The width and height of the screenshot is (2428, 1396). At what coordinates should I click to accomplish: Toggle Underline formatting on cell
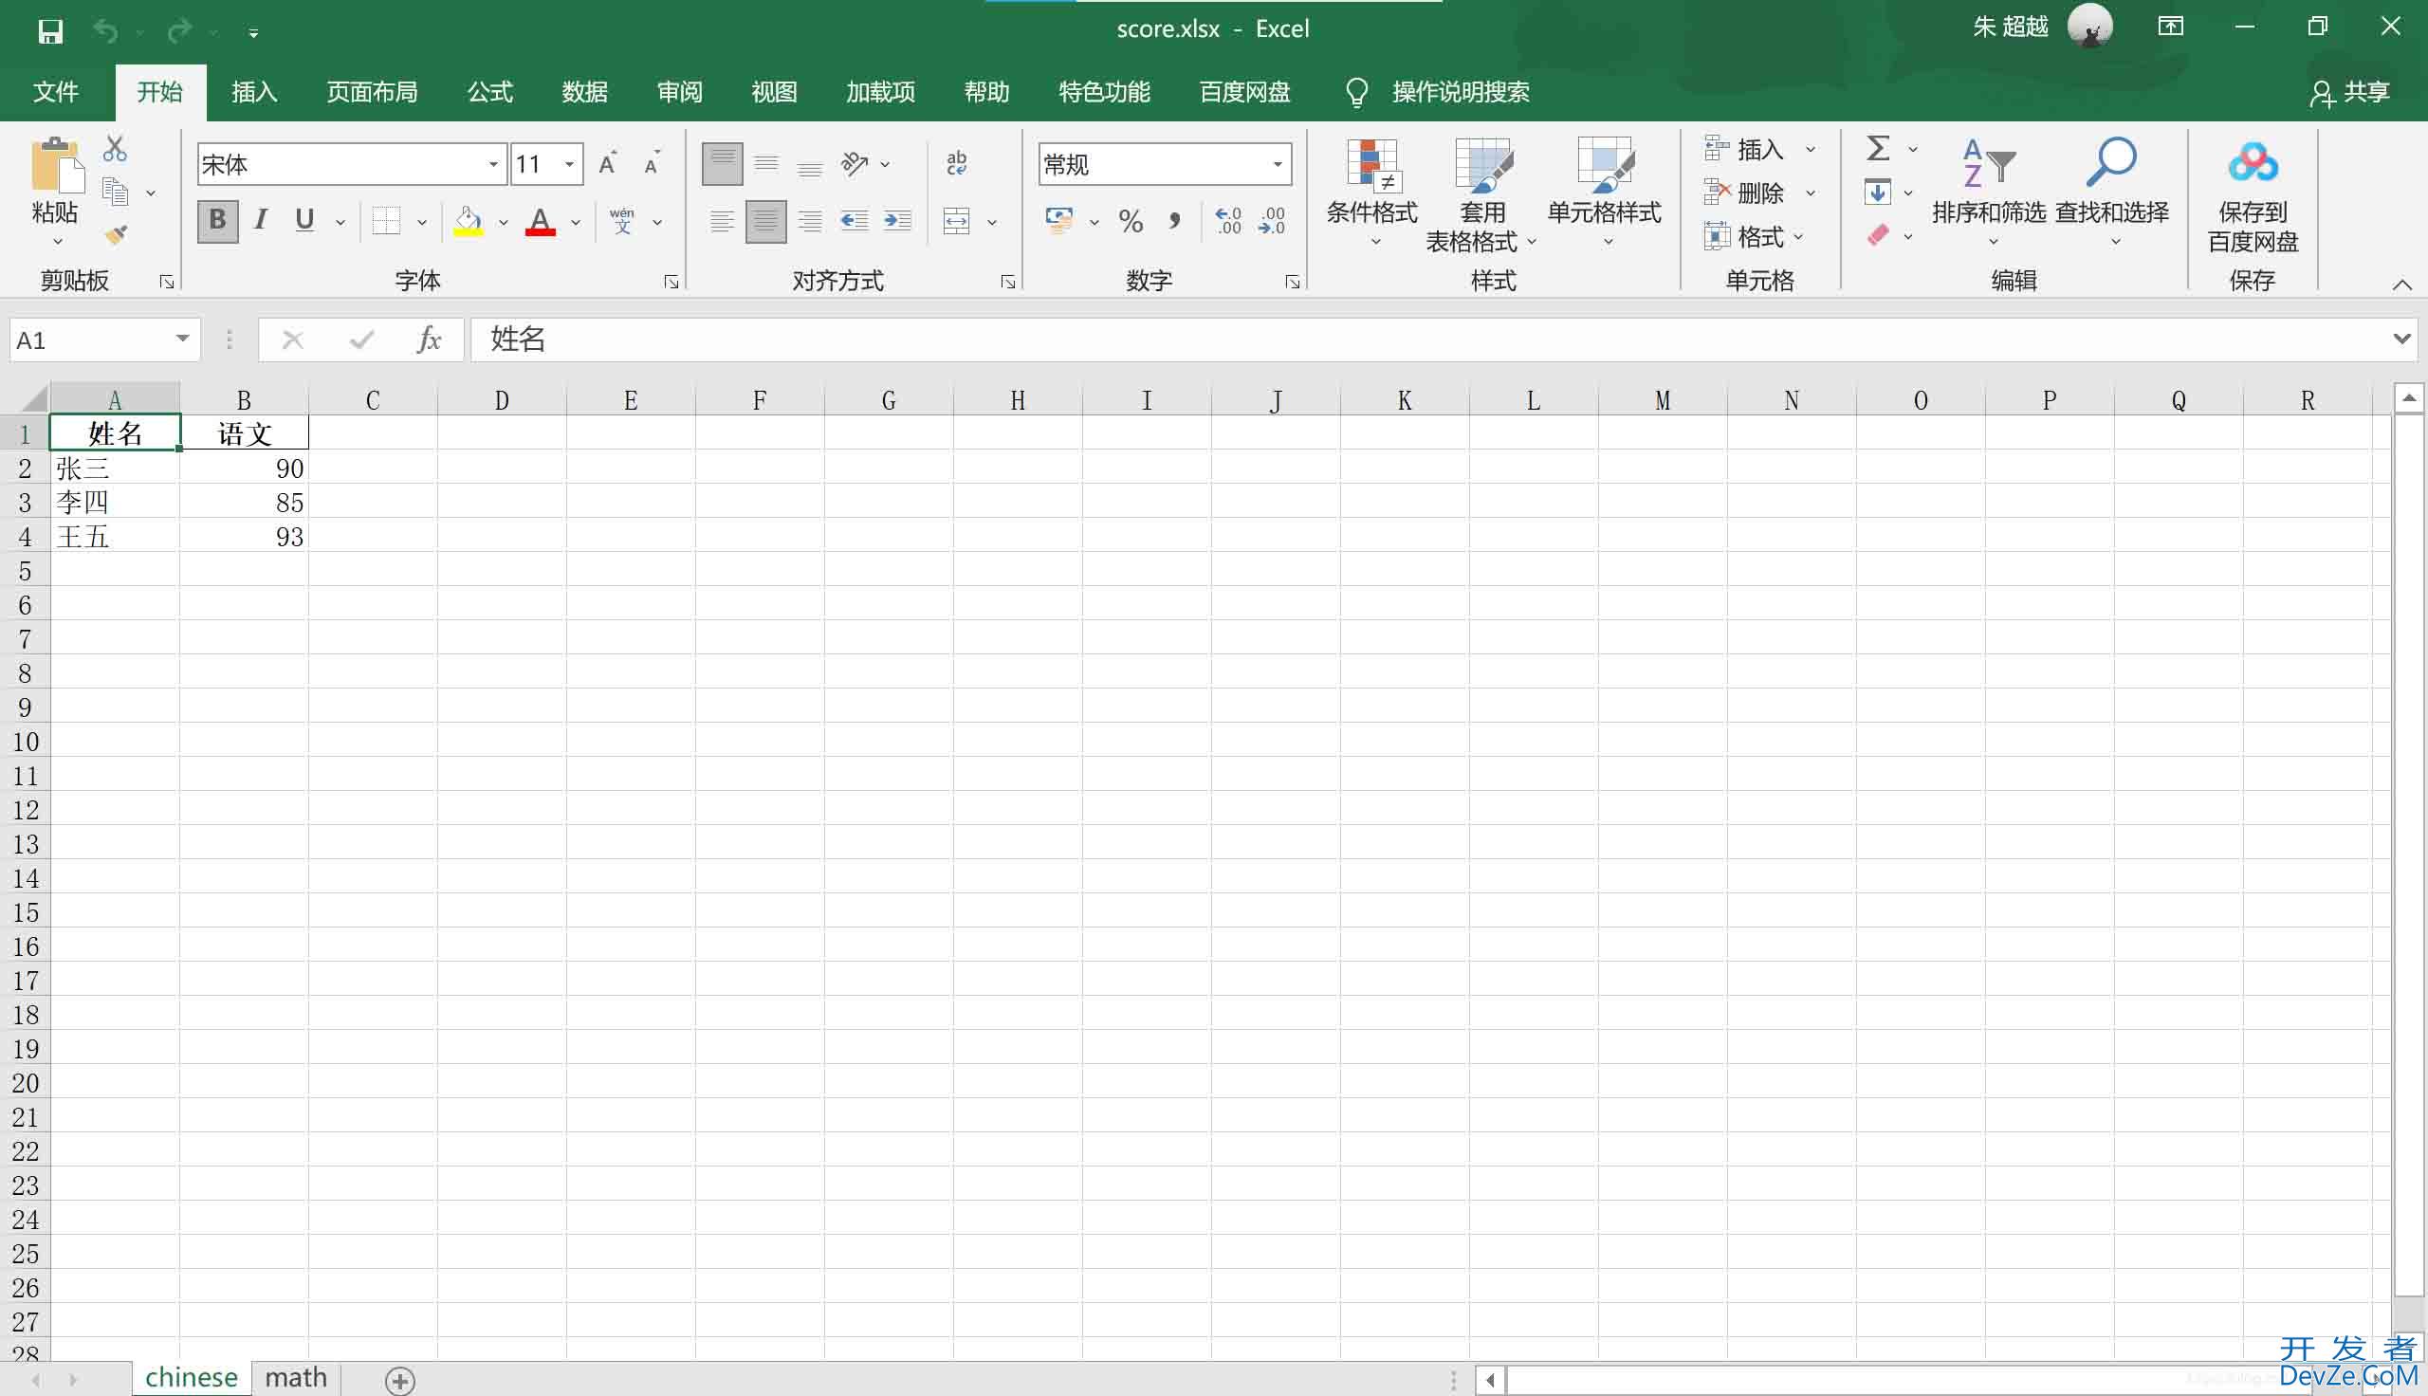click(x=307, y=220)
